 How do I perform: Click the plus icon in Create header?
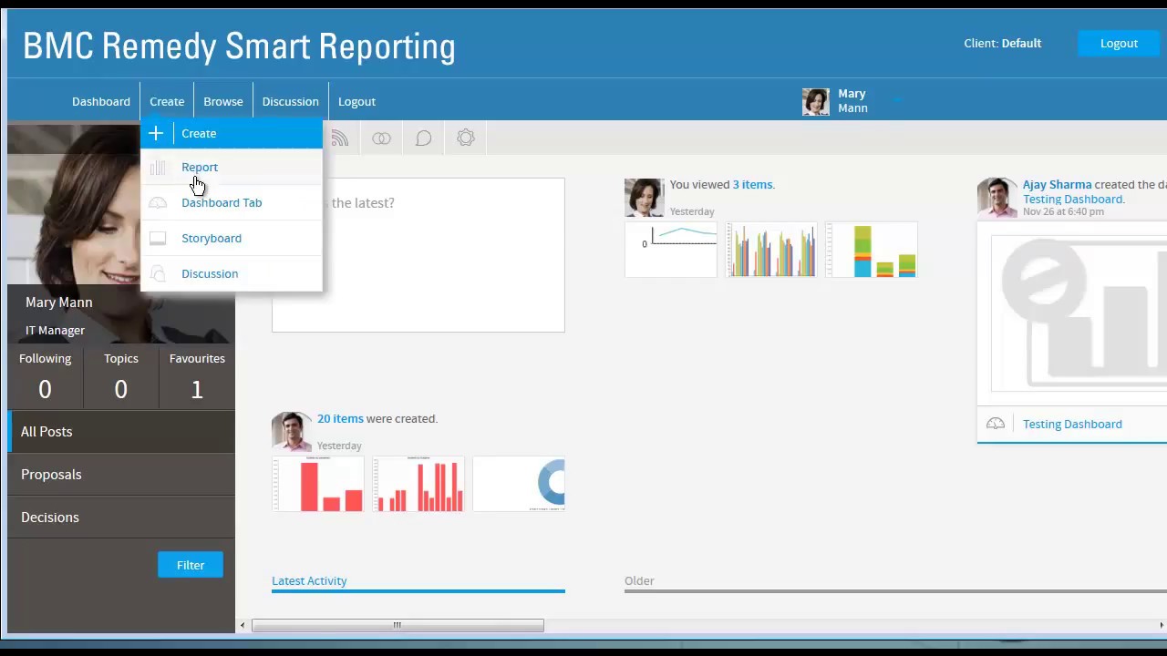coord(156,134)
